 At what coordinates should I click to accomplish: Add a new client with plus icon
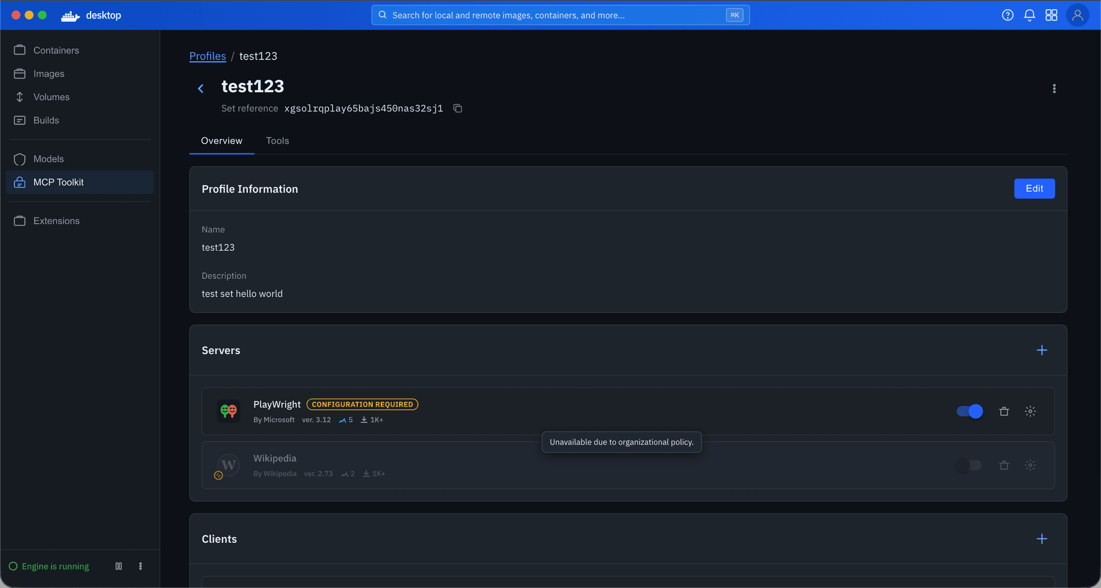coord(1041,539)
